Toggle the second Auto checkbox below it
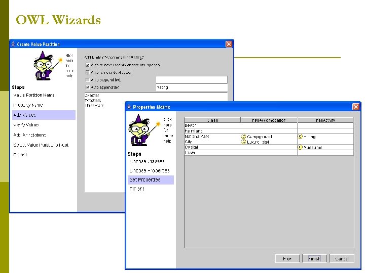The height and width of the screenshot is (273, 365). (88, 72)
